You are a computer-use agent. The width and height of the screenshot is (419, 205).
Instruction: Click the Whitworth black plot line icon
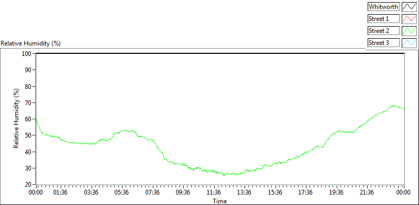(x=409, y=7)
